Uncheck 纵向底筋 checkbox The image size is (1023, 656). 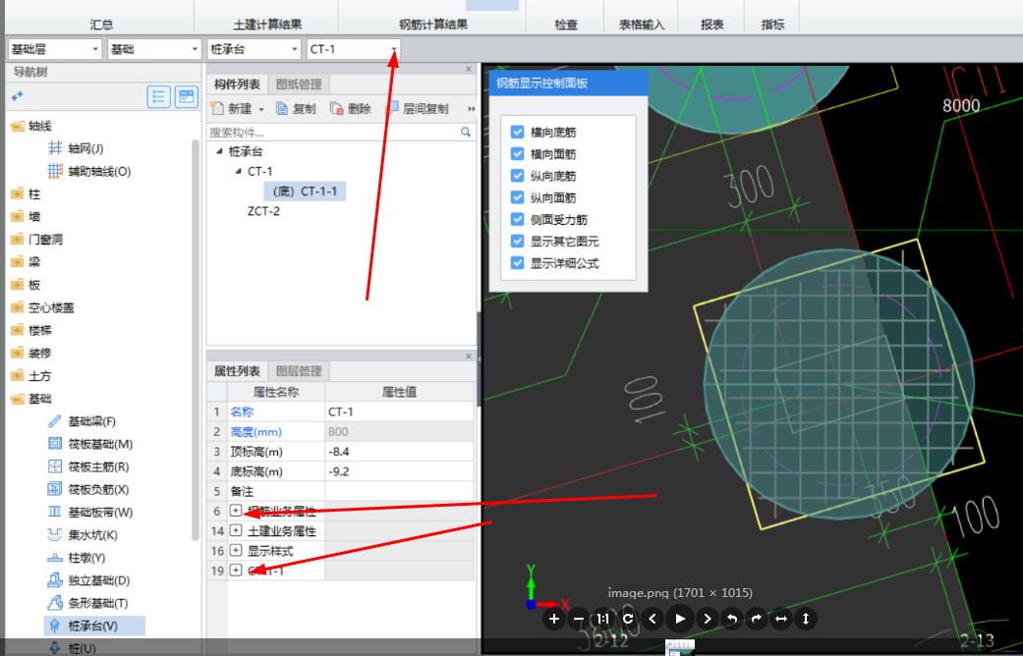[517, 176]
